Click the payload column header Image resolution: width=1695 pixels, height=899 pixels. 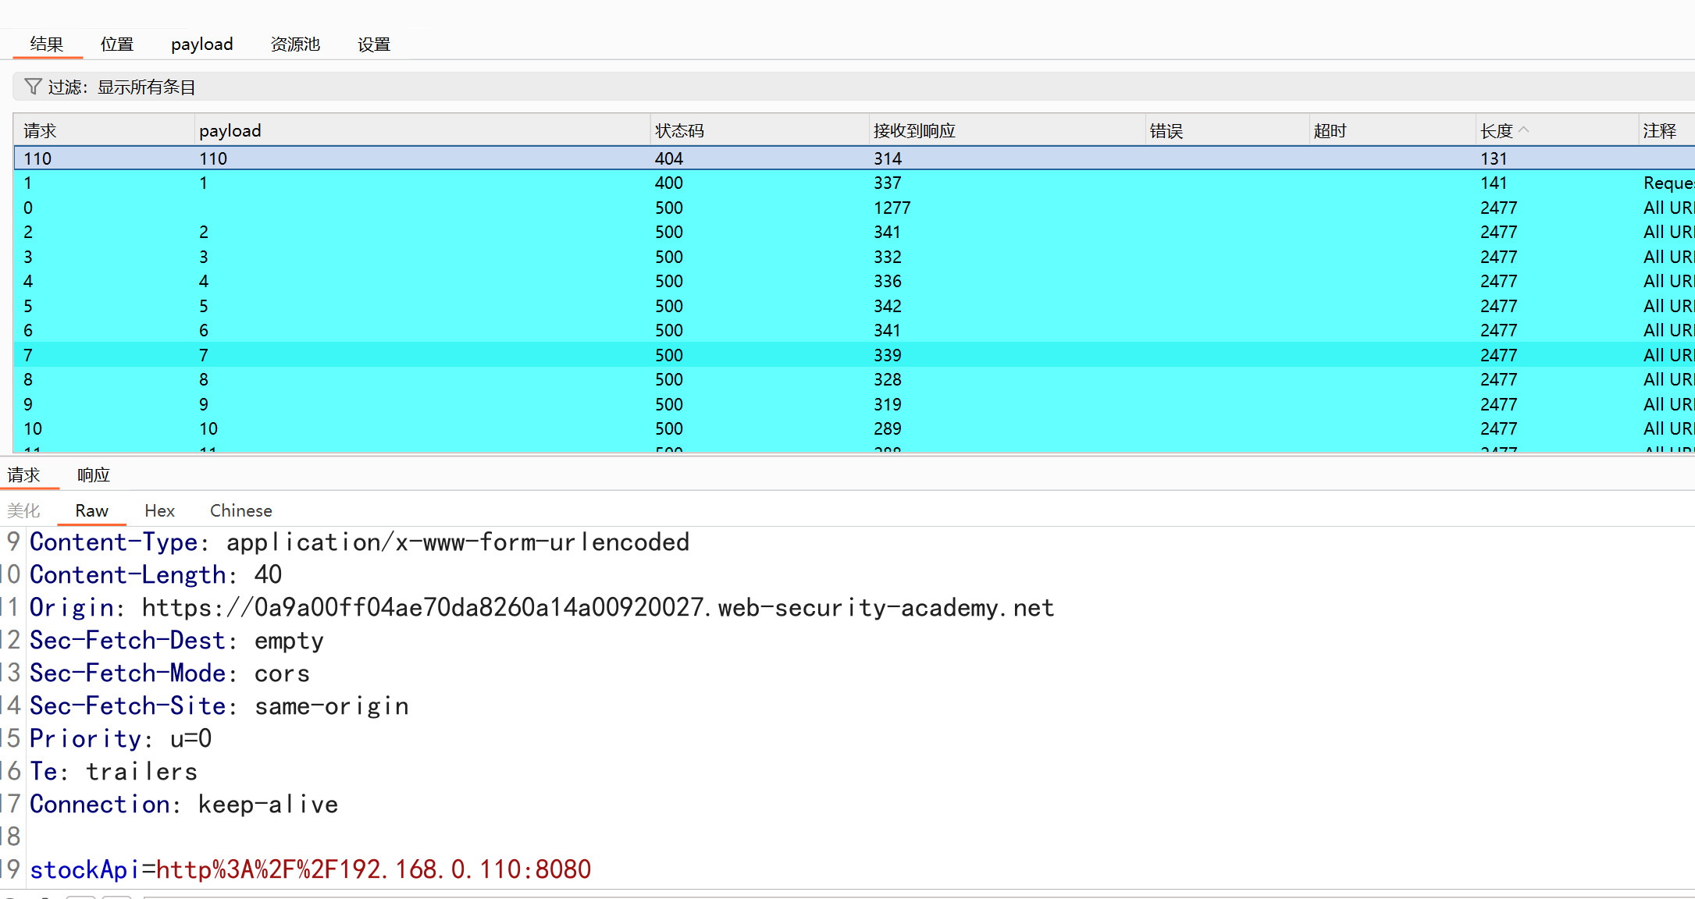coord(230,130)
